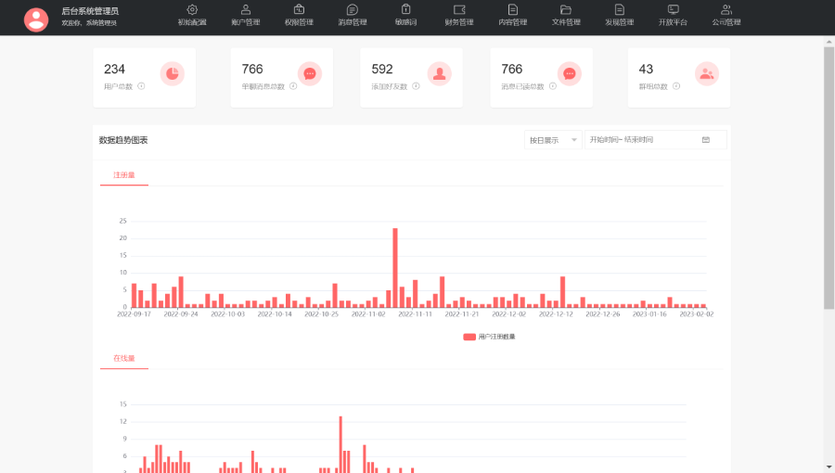
Task: Open 开放平台 monitor icon
Action: click(x=674, y=9)
